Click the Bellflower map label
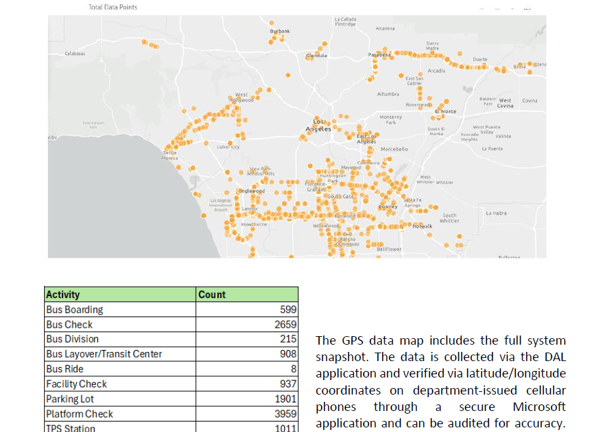Image resolution: width=610 pixels, height=432 pixels. pyautogui.click(x=389, y=249)
